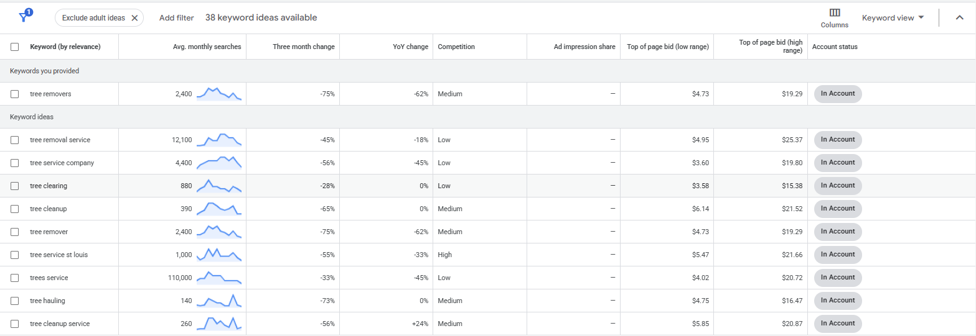Click the tree service st louis keyword
This screenshot has height=336, width=976.
tap(59, 255)
